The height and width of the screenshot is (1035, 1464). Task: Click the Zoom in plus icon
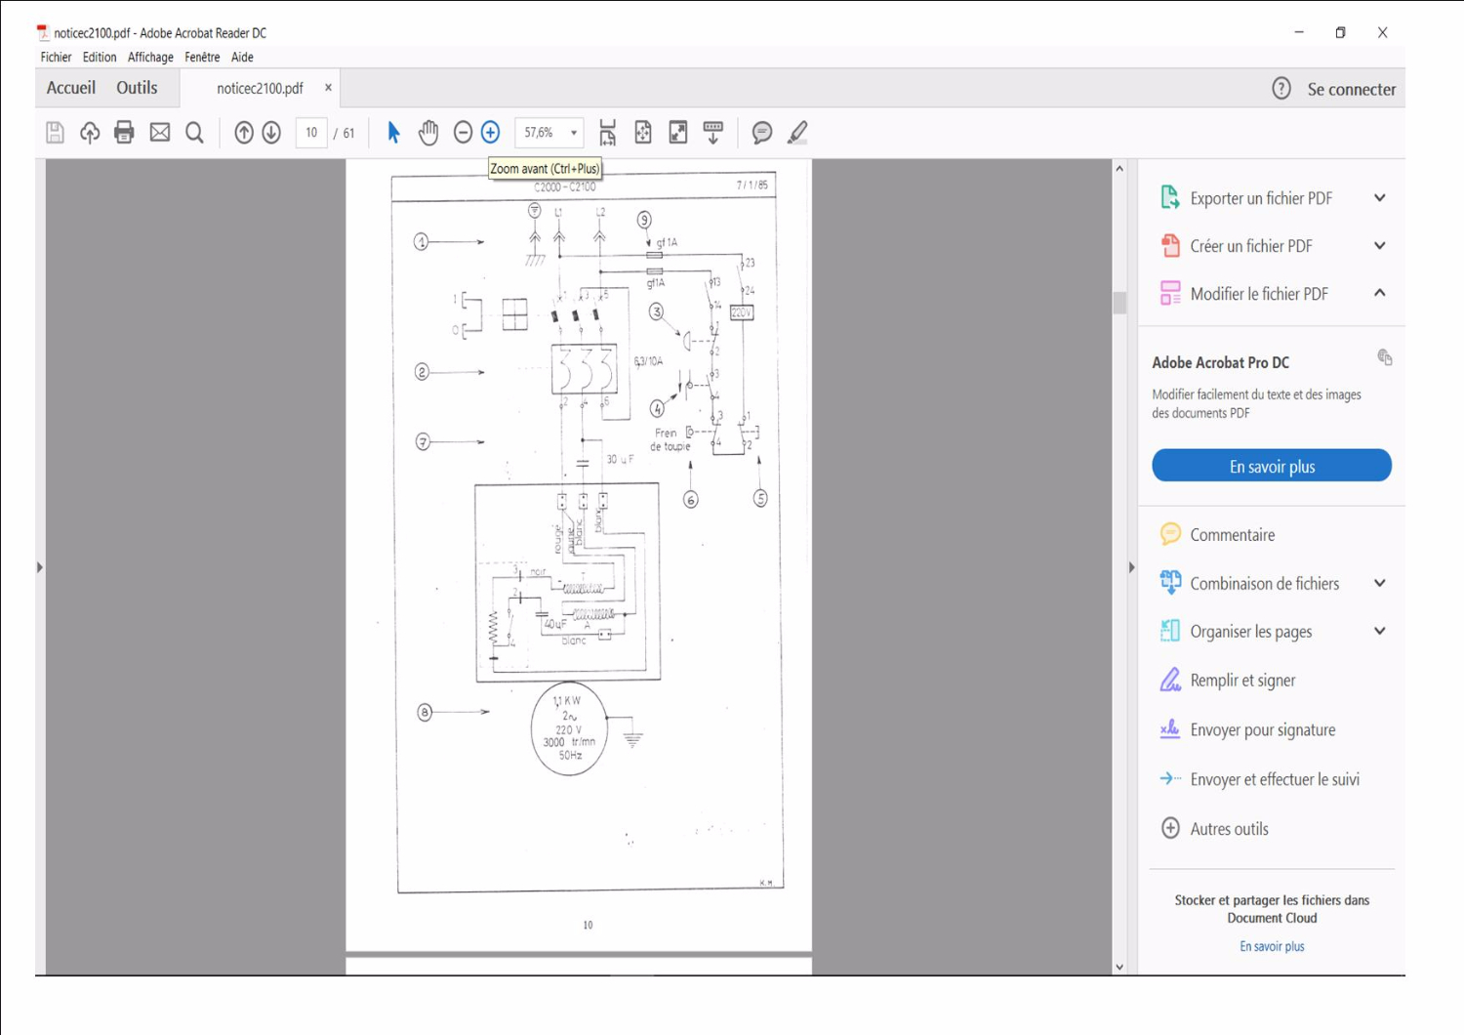(491, 133)
